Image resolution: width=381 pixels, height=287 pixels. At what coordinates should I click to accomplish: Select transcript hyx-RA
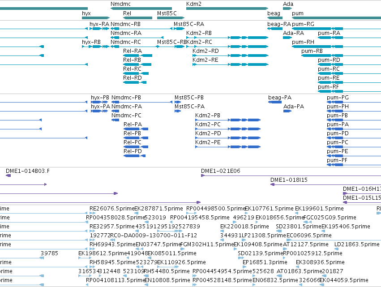(99, 24)
